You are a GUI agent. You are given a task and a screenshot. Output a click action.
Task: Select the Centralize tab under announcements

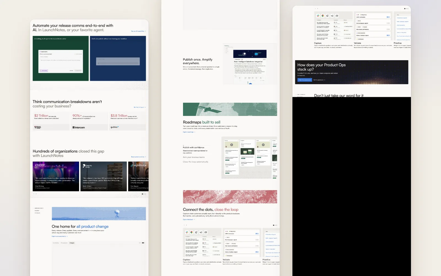click(56, 243)
